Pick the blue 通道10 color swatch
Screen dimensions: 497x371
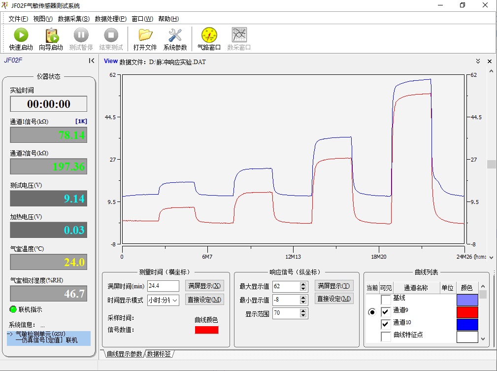click(467, 324)
